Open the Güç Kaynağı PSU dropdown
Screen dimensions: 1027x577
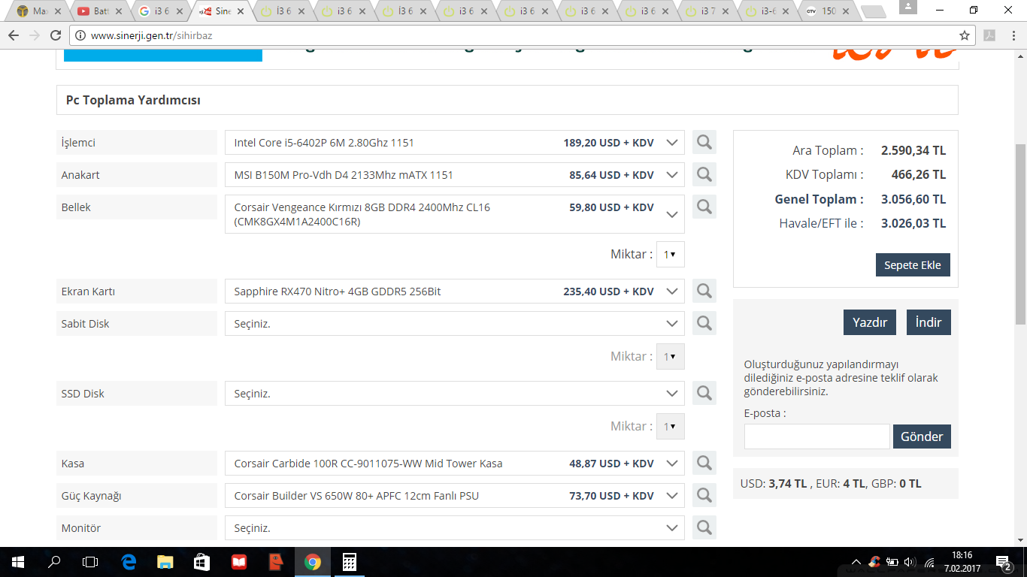point(455,496)
